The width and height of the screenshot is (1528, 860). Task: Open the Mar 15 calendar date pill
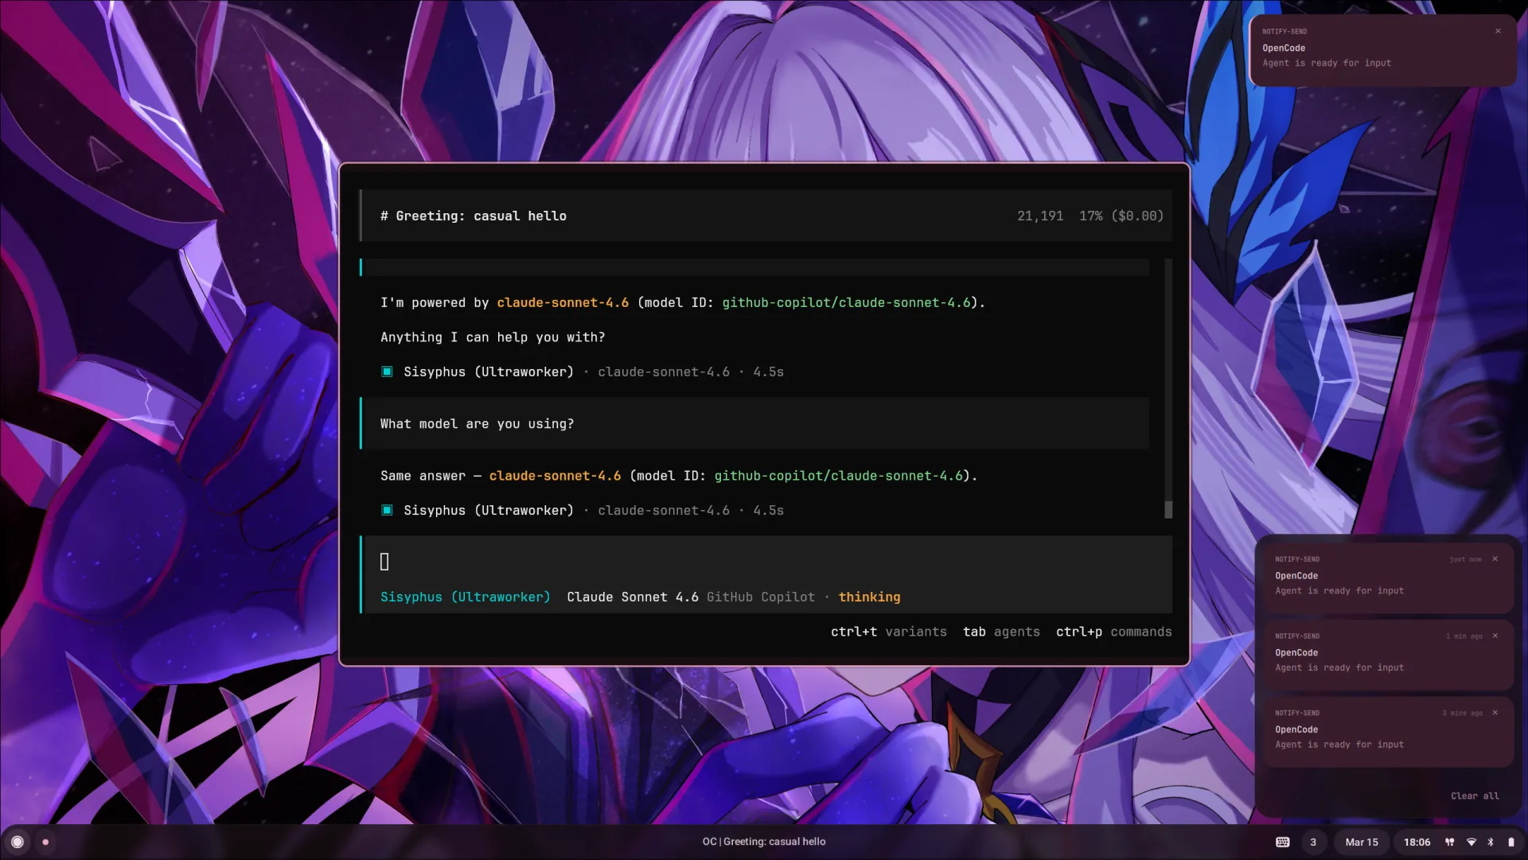coord(1362,842)
